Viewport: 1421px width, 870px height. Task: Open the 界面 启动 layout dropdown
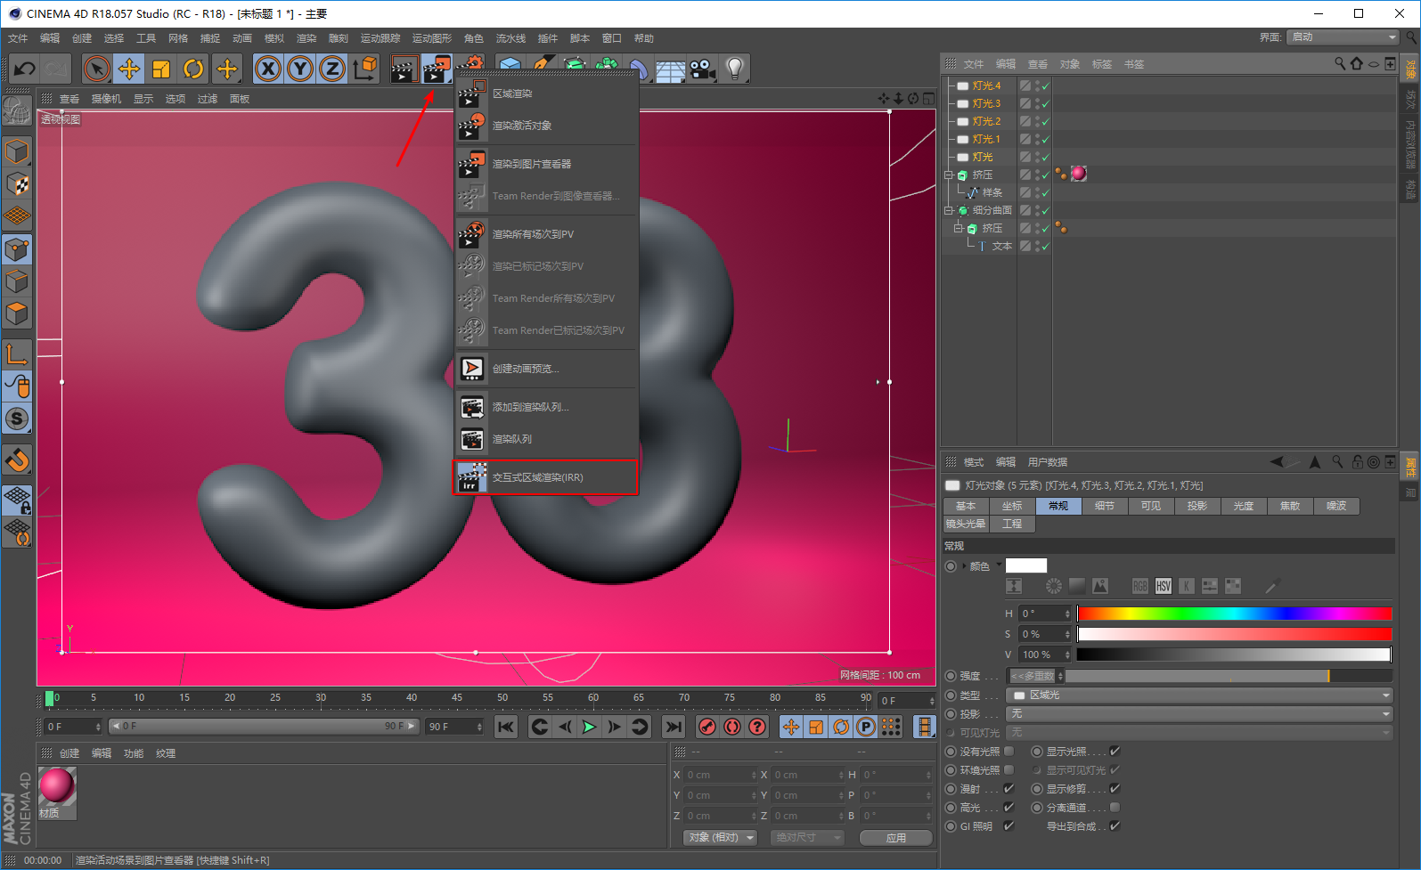pyautogui.click(x=1343, y=37)
